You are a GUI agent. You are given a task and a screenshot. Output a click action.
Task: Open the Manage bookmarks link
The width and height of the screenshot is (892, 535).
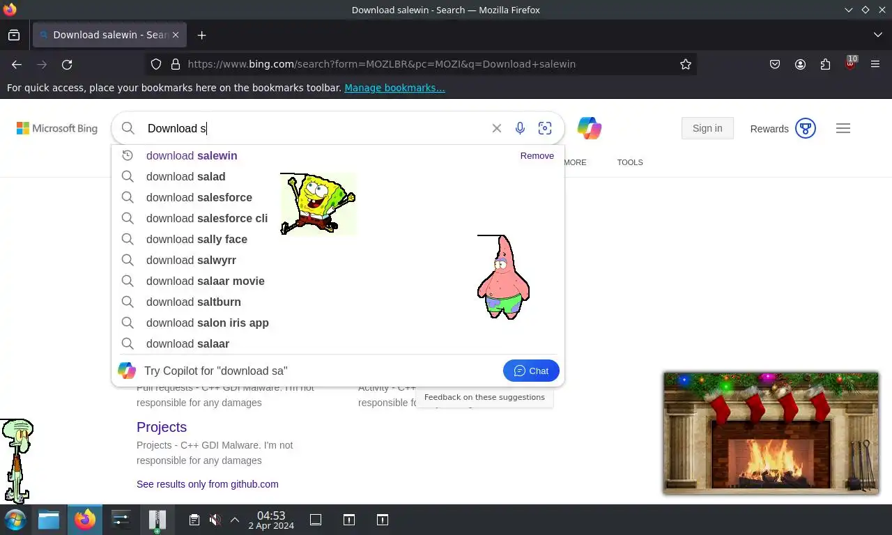[x=394, y=88]
